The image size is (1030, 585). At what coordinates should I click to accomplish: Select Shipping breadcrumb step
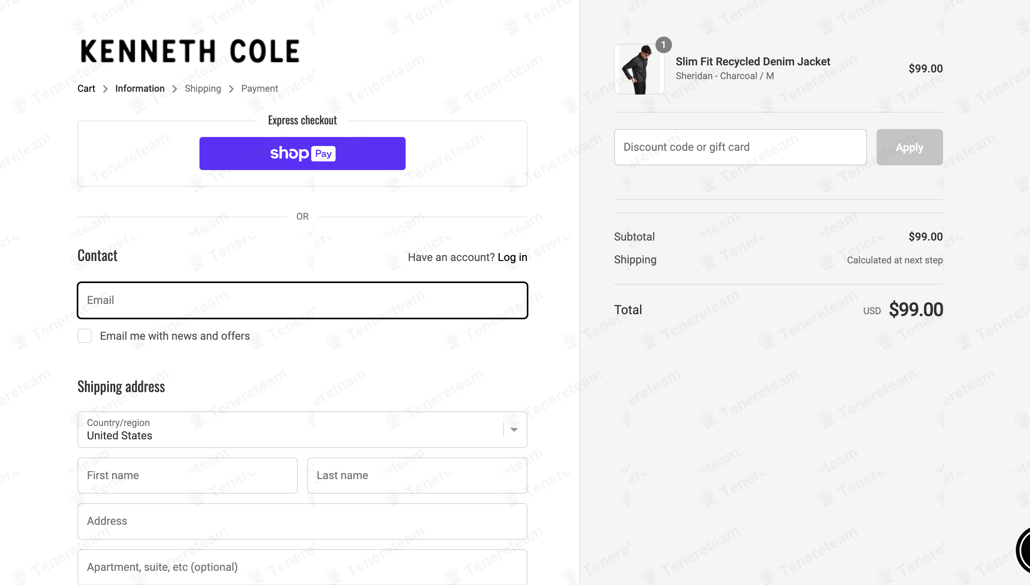tap(203, 89)
